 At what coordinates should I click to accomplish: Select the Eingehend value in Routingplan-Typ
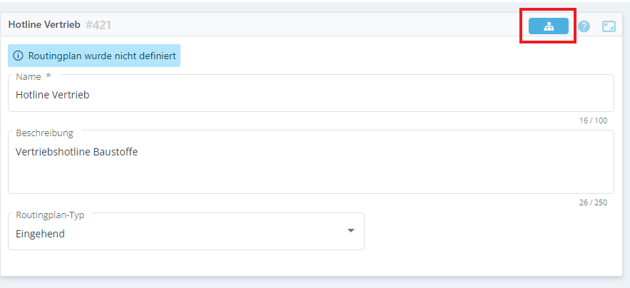[40, 233]
